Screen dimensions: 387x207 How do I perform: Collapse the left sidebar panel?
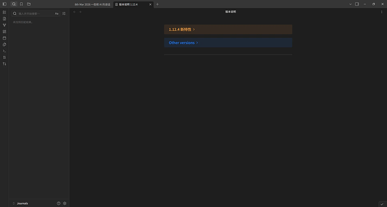coord(4,4)
